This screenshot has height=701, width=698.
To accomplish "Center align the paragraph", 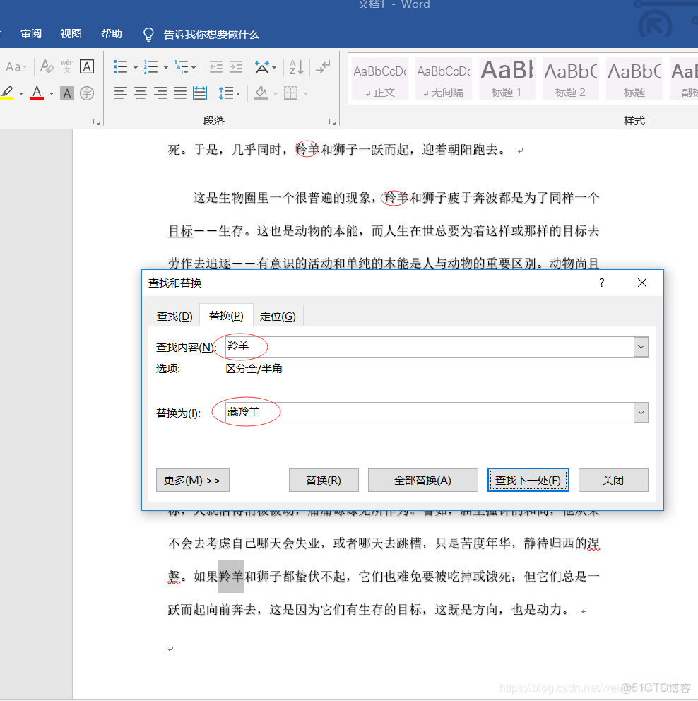I will pyautogui.click(x=141, y=93).
